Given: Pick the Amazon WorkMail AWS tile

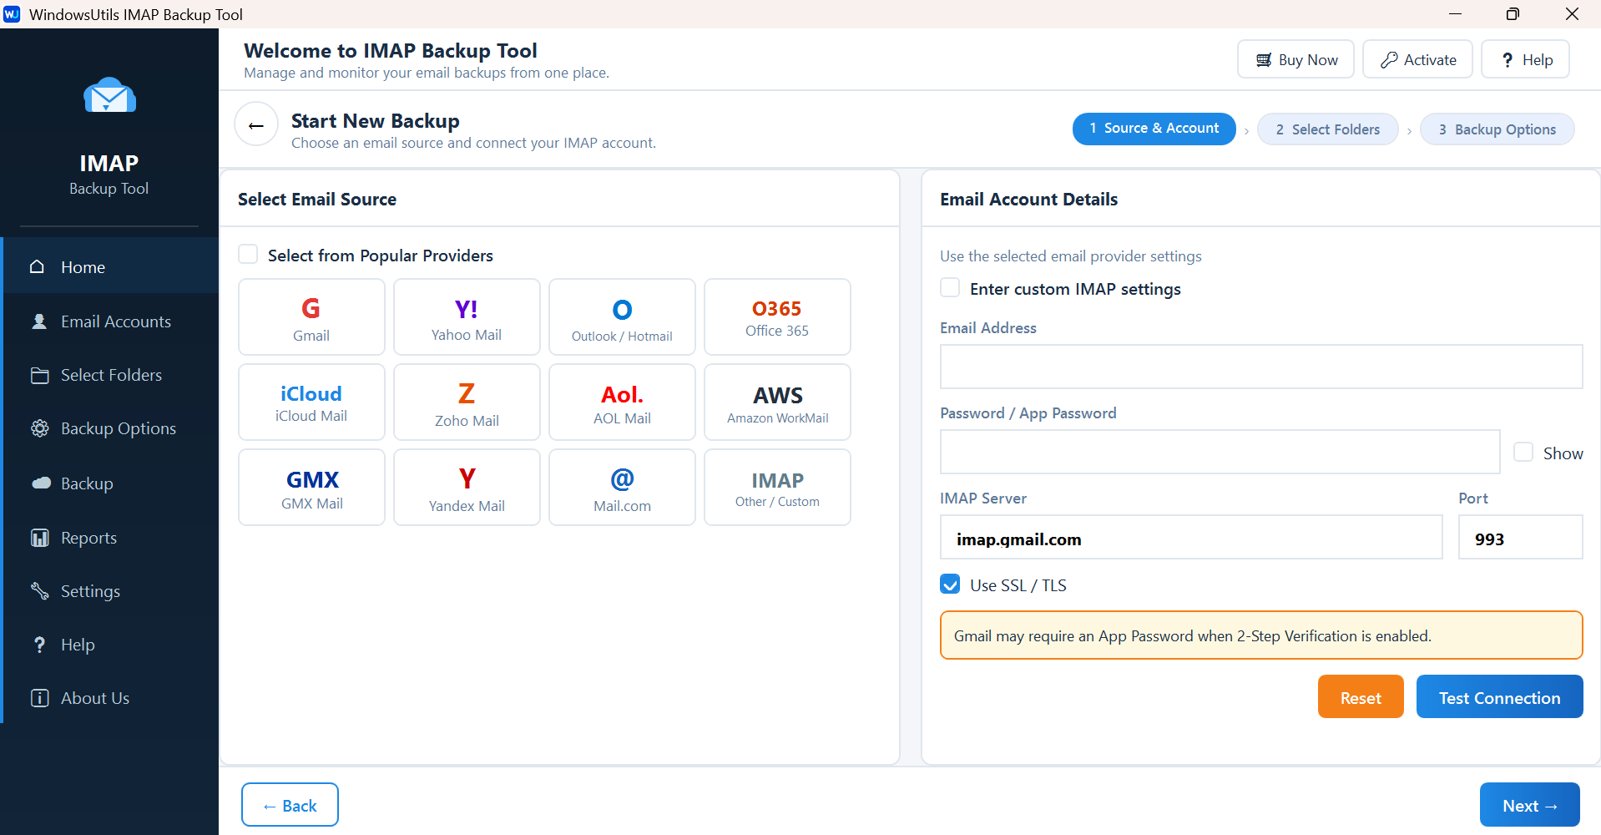Looking at the screenshot, I should (777, 402).
